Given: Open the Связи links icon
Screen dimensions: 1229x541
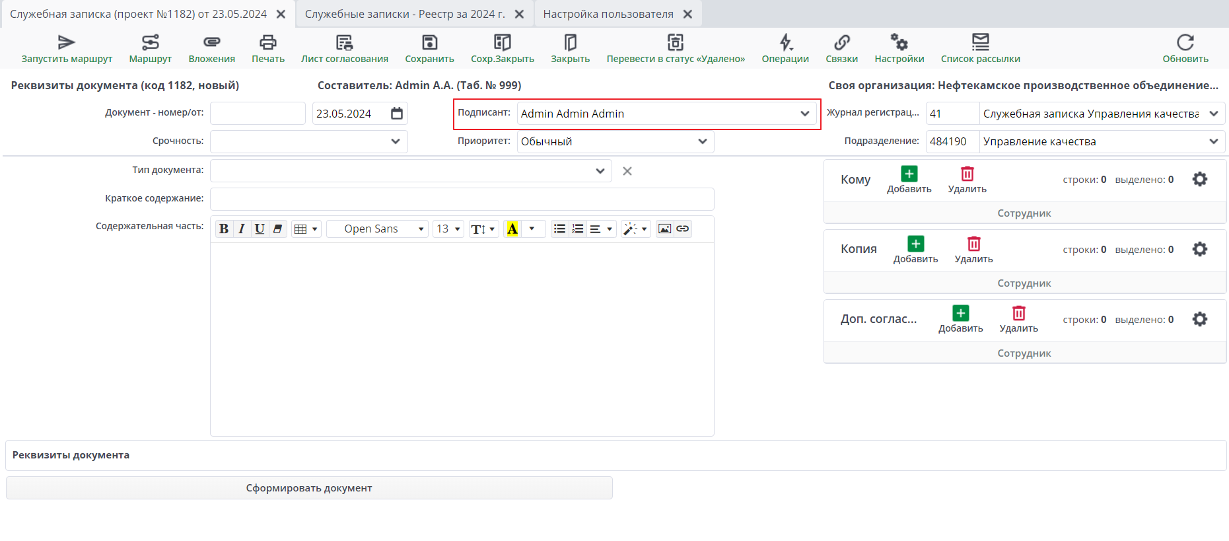Looking at the screenshot, I should 841,44.
